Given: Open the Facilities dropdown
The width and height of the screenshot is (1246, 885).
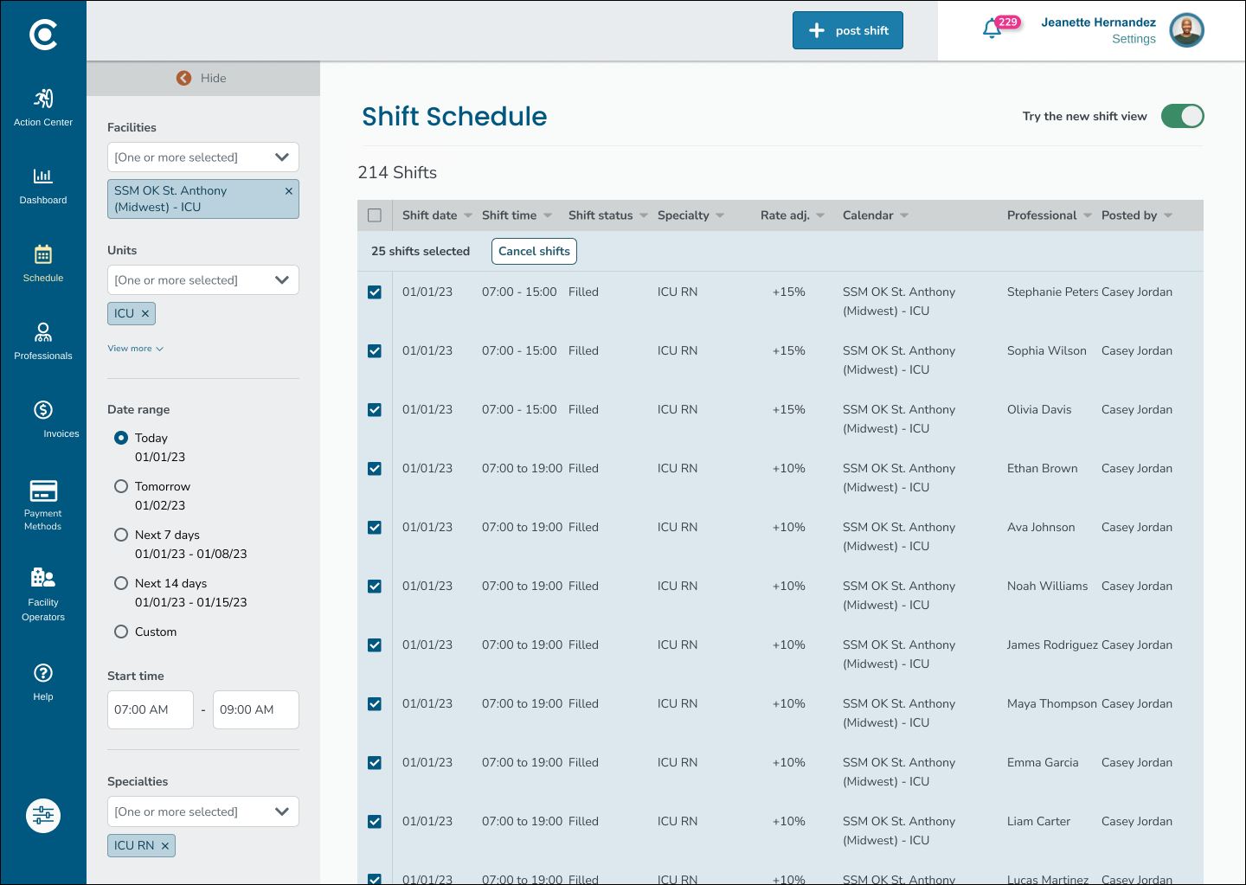Looking at the screenshot, I should (203, 157).
